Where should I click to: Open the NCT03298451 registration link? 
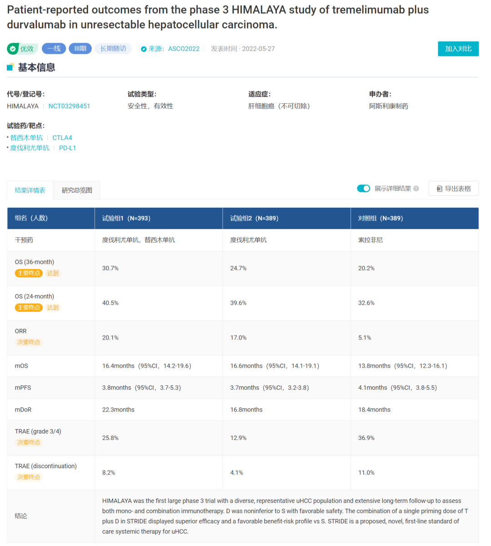click(69, 106)
